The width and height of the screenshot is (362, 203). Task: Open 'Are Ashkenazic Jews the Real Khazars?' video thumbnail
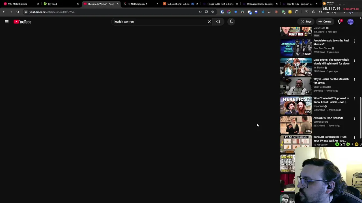[296, 47]
